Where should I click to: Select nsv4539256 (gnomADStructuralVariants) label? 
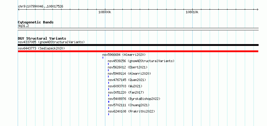point(141,61)
